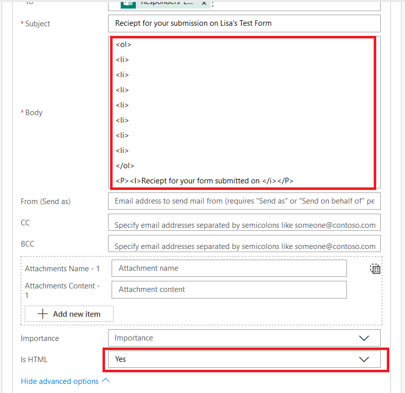The width and height of the screenshot is (405, 393).
Task: Click the Forms icon on the recipient token
Action: tap(127, 3)
